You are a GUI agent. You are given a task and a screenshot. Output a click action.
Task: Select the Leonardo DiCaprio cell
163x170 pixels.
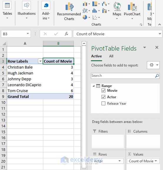[x=25, y=85]
